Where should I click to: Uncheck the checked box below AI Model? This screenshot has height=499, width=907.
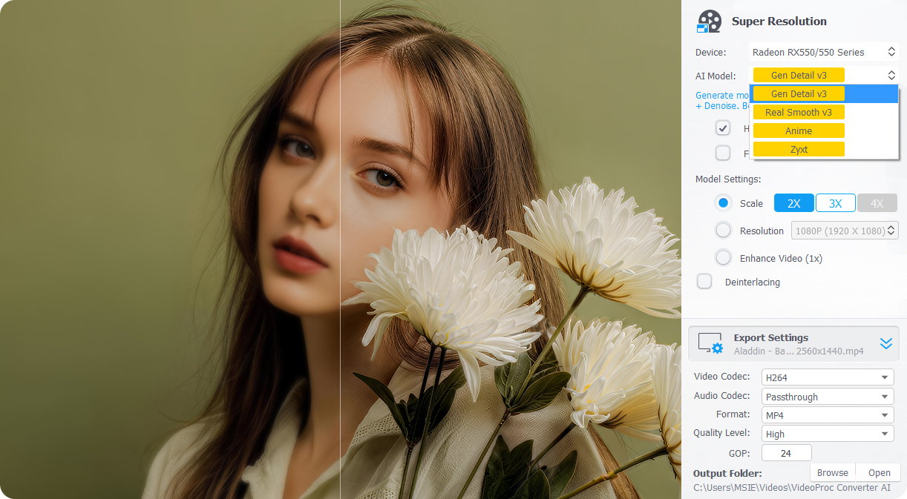pyautogui.click(x=723, y=128)
